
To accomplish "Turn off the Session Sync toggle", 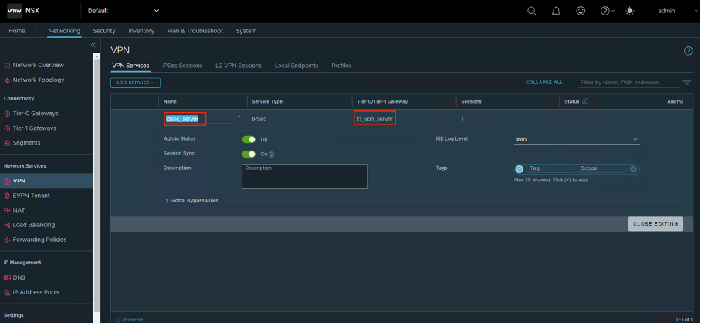I will 249,154.
